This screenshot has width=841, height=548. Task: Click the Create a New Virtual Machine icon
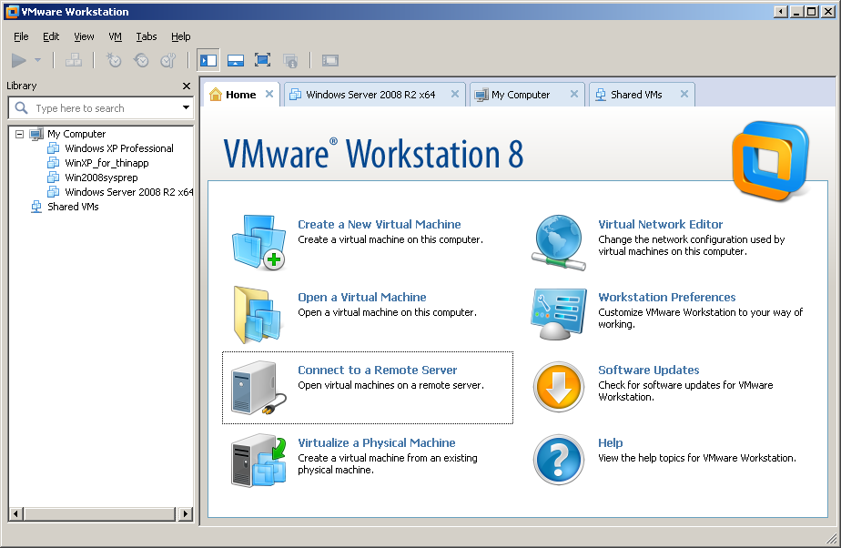259,242
